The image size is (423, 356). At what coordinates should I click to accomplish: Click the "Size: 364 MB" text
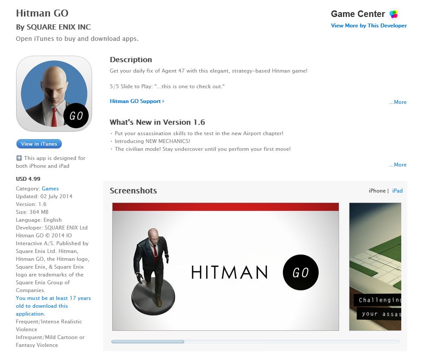click(32, 212)
